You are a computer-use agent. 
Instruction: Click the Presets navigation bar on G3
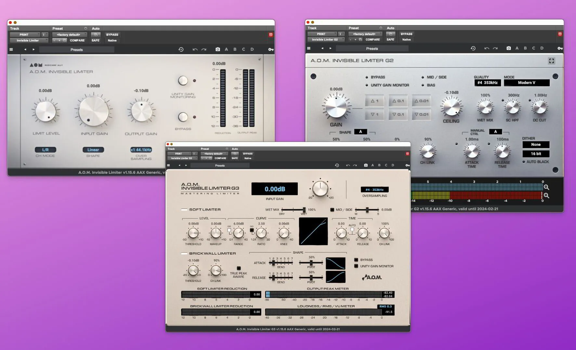tap(220, 165)
